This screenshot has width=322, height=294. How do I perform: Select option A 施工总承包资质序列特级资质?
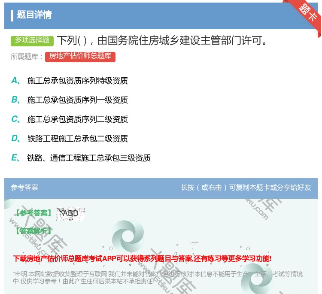tap(70, 81)
